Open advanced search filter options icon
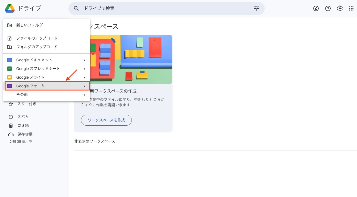 coord(257,8)
